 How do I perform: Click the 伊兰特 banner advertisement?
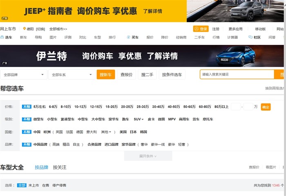[142, 56]
